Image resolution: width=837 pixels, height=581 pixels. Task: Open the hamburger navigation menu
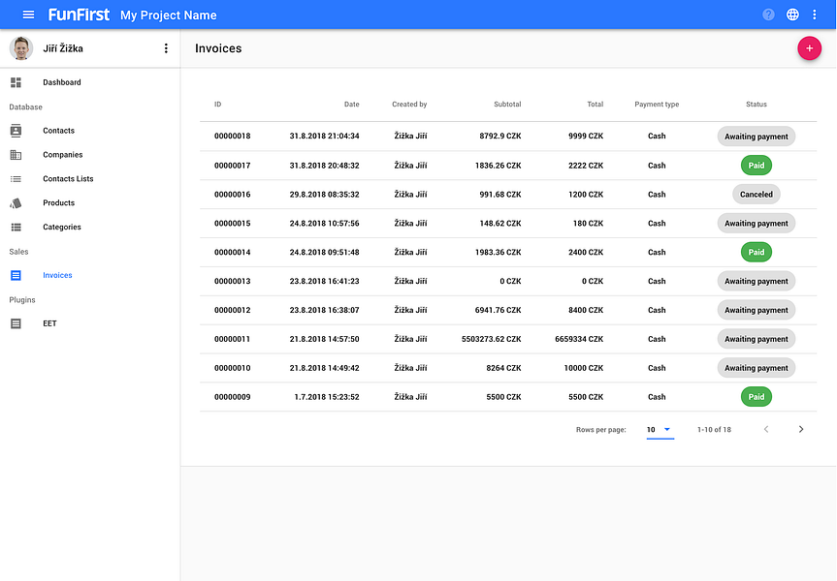[x=28, y=15]
